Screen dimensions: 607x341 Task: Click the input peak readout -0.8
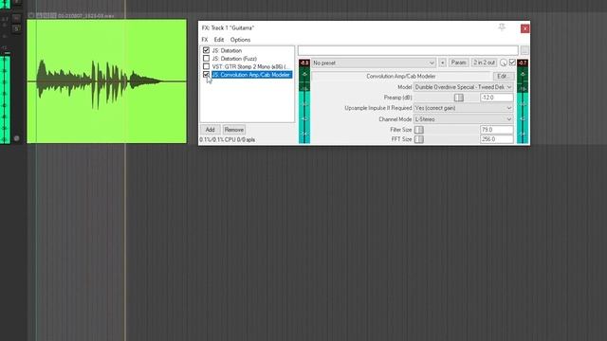[x=304, y=63]
